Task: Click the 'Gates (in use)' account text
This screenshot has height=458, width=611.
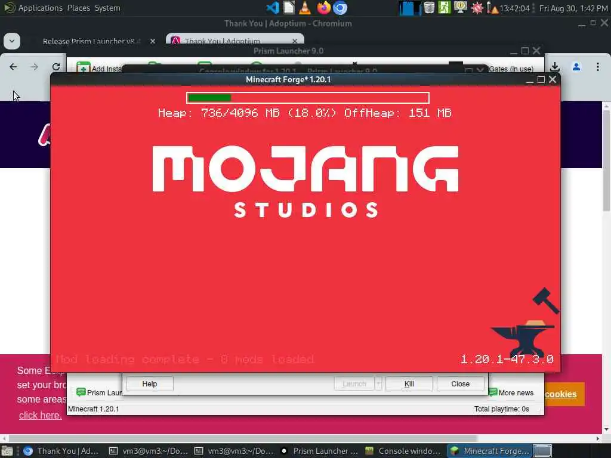Action: 511,69
